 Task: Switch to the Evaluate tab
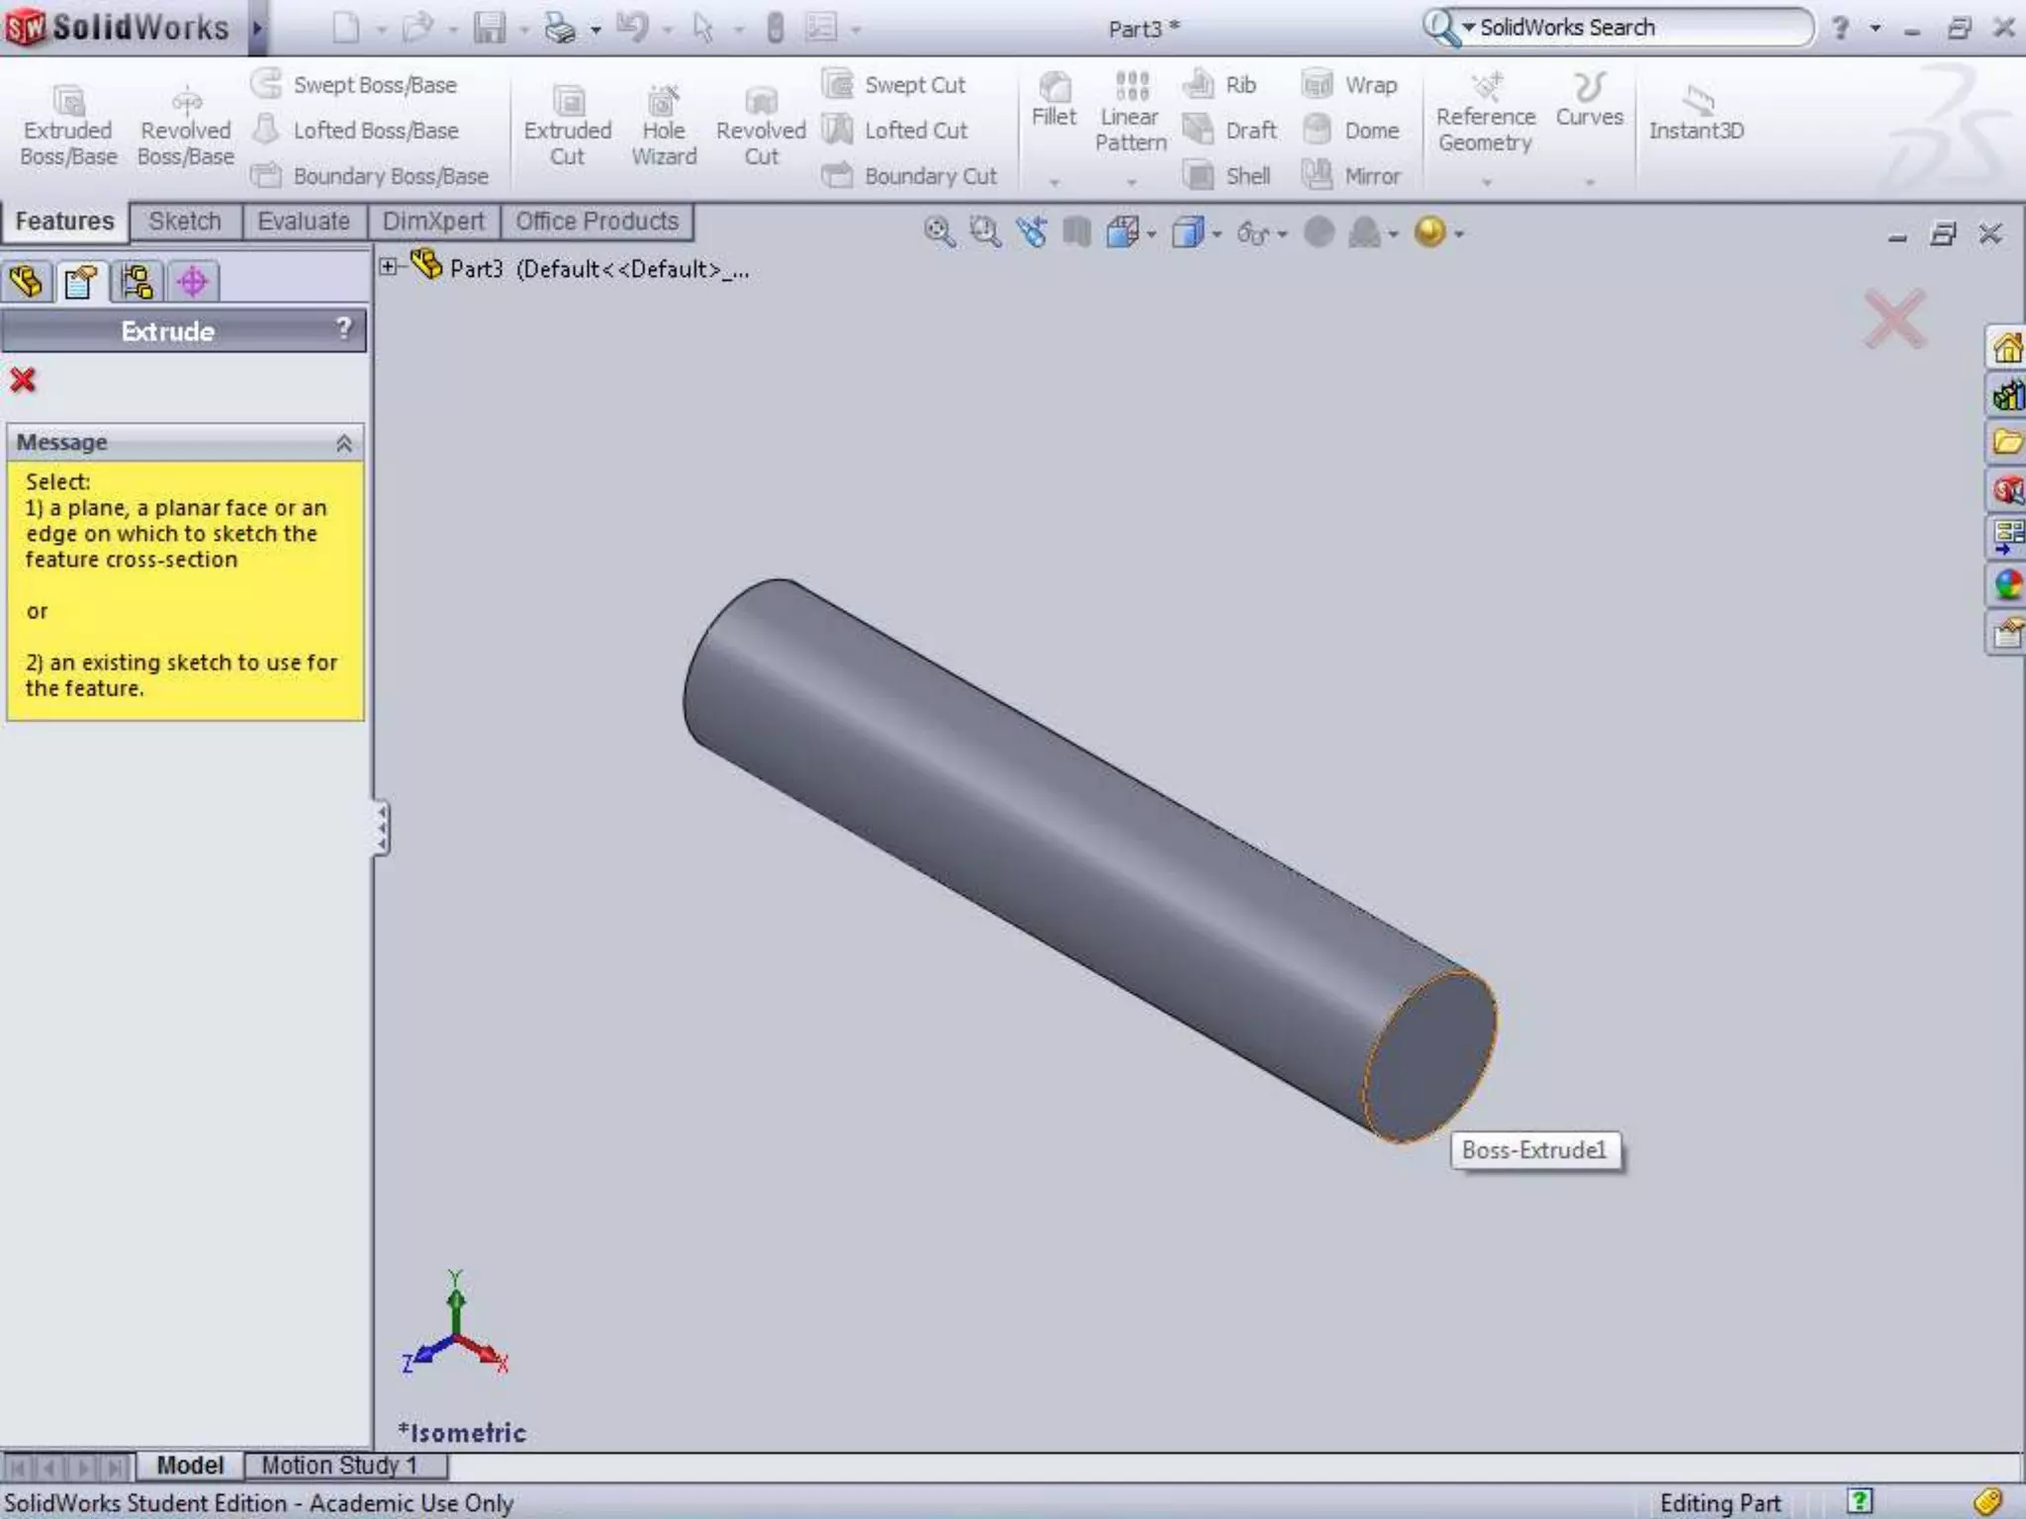303,222
